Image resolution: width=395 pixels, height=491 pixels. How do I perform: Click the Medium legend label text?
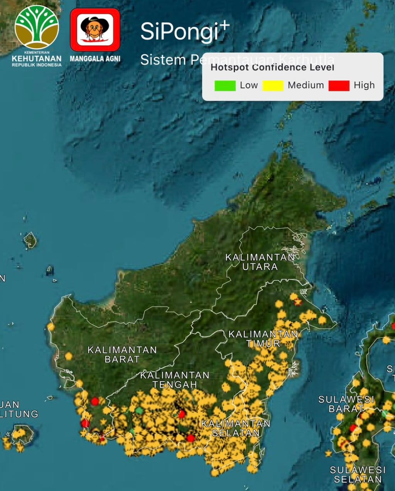point(306,85)
